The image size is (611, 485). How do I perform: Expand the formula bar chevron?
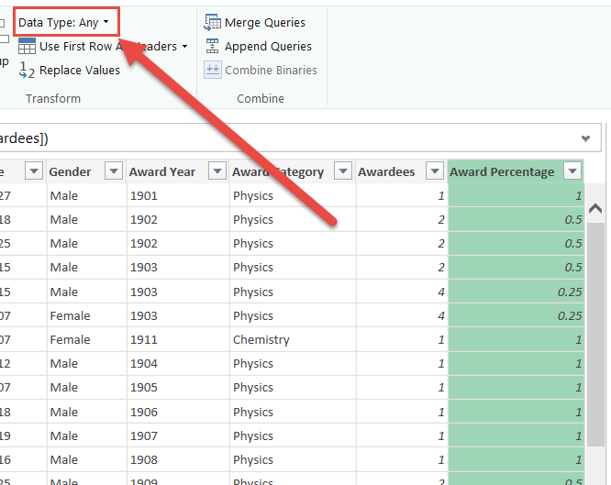coord(586,138)
